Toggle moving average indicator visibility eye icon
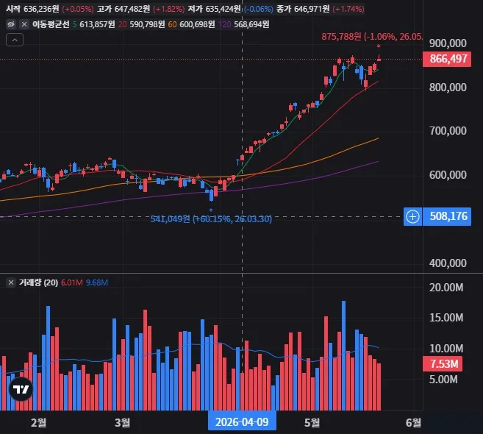The height and width of the screenshot is (434, 483). pyautogui.click(x=11, y=24)
